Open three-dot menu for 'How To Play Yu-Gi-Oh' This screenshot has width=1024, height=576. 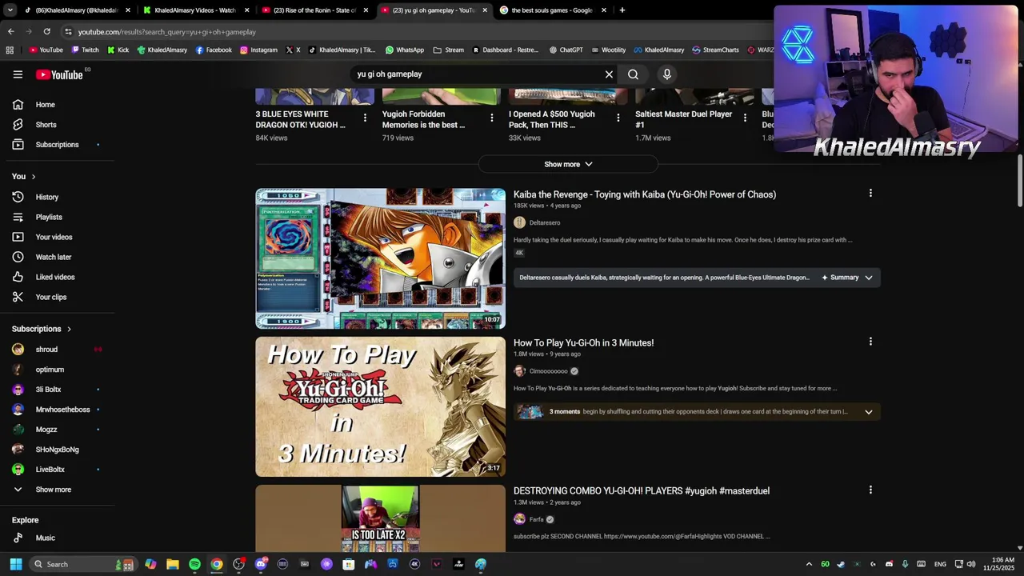coord(870,342)
